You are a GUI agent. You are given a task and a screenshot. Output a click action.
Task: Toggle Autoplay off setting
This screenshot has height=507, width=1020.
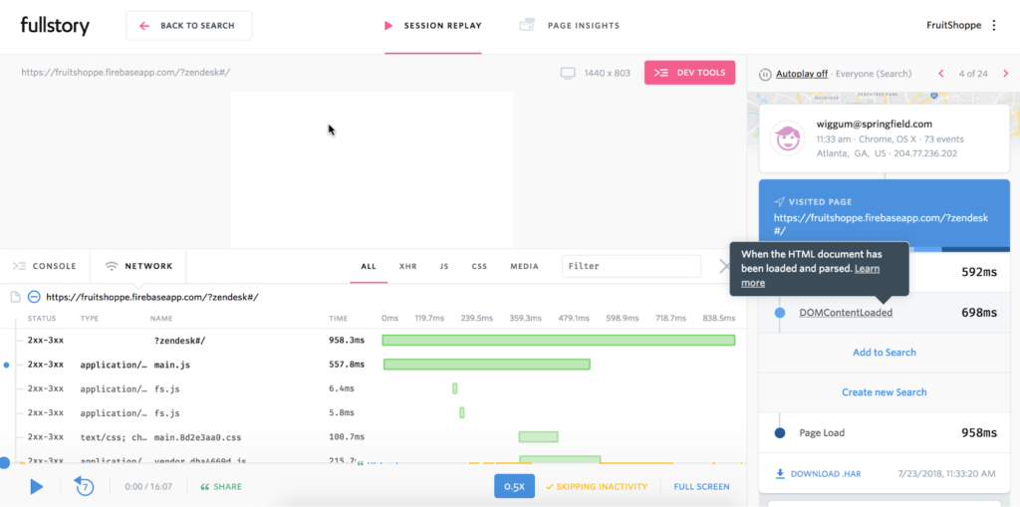click(802, 74)
